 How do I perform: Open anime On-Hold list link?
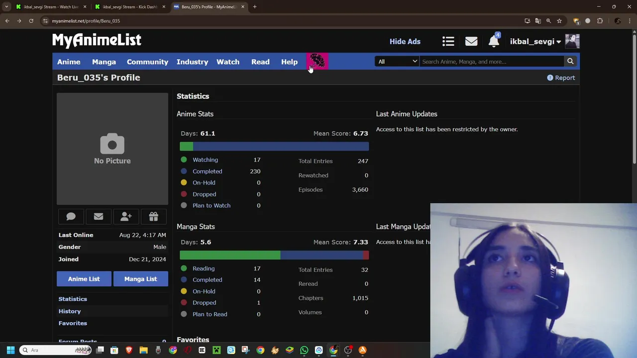204,182
